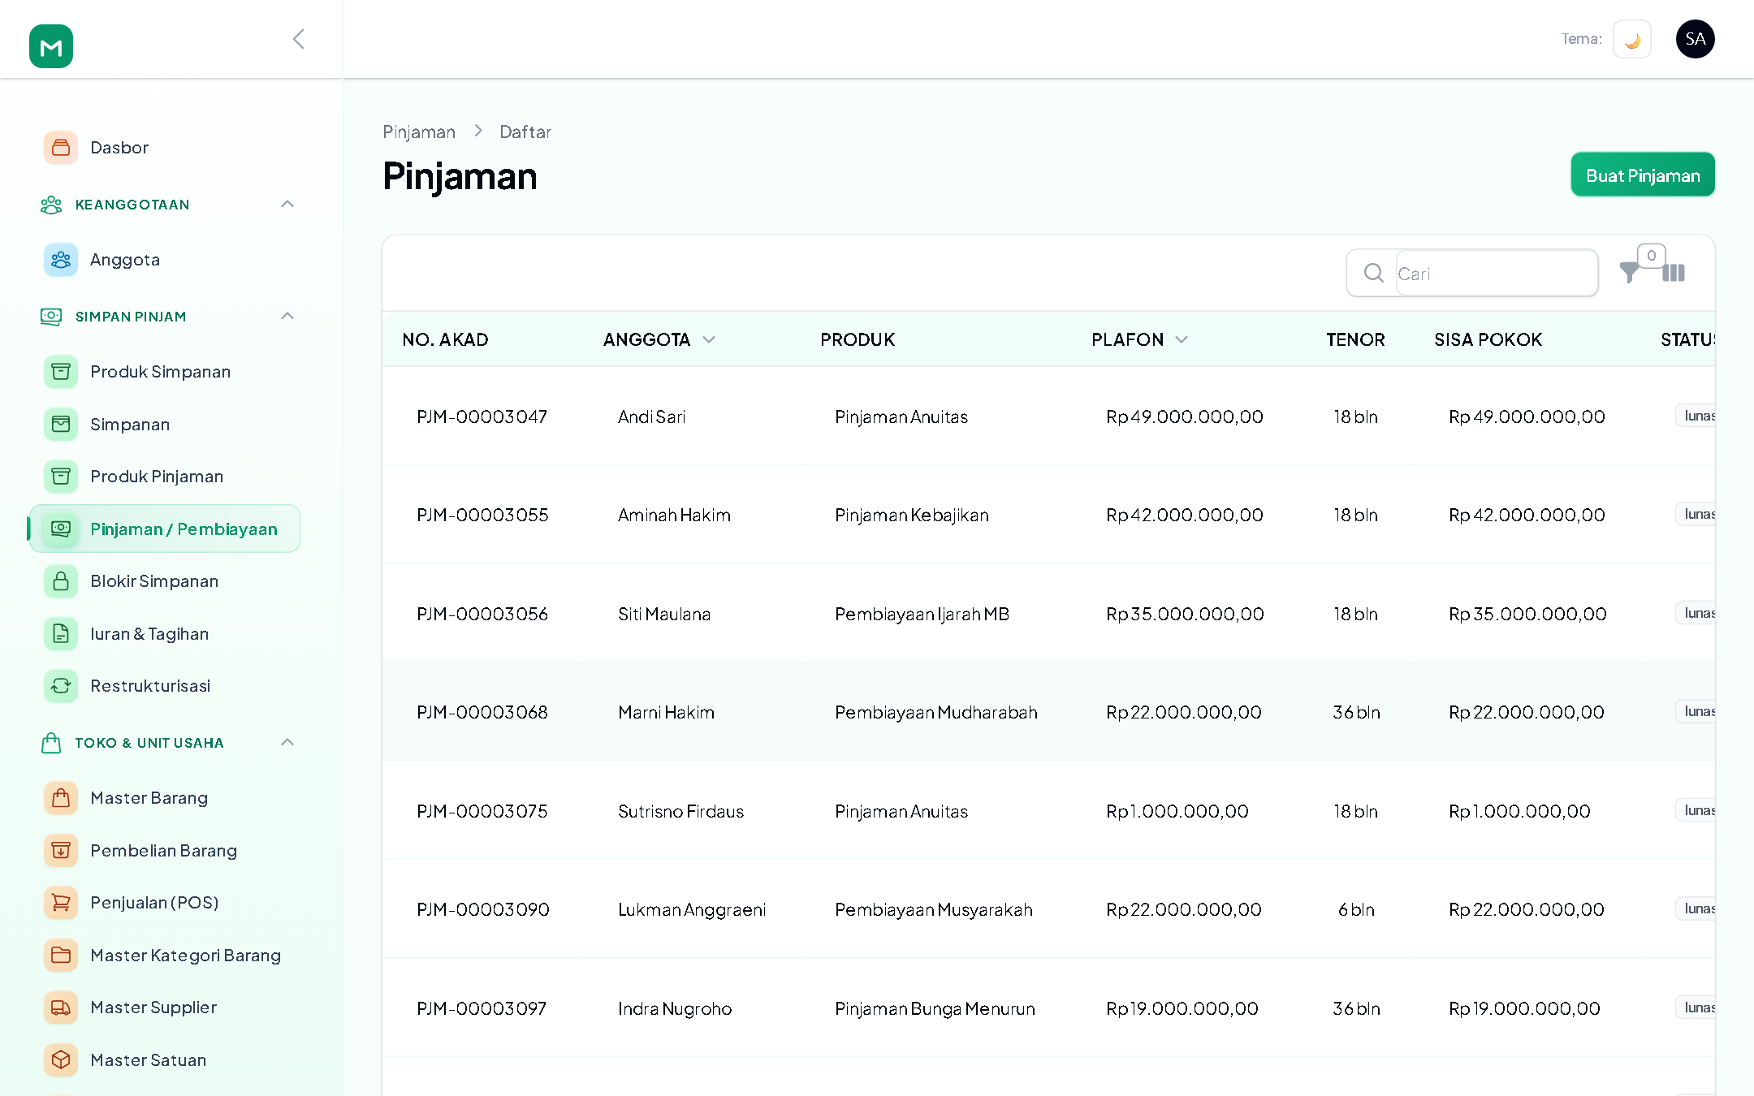Image resolution: width=1754 pixels, height=1096 pixels.
Task: Sort by ANGGOTA column dropdown arrow
Action: coord(709,339)
